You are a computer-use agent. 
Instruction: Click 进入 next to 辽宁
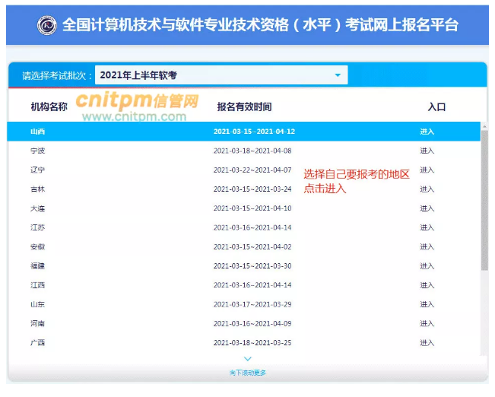pyautogui.click(x=427, y=170)
